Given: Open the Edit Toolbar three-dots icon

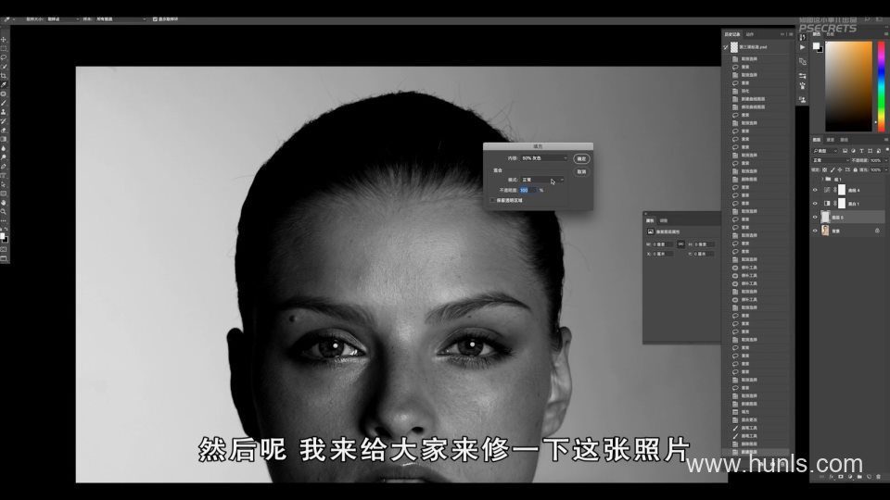Looking at the screenshot, I should [x=4, y=220].
